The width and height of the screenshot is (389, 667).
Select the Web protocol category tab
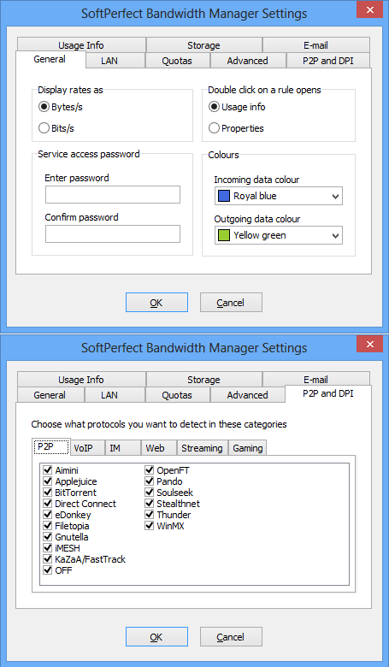click(159, 448)
